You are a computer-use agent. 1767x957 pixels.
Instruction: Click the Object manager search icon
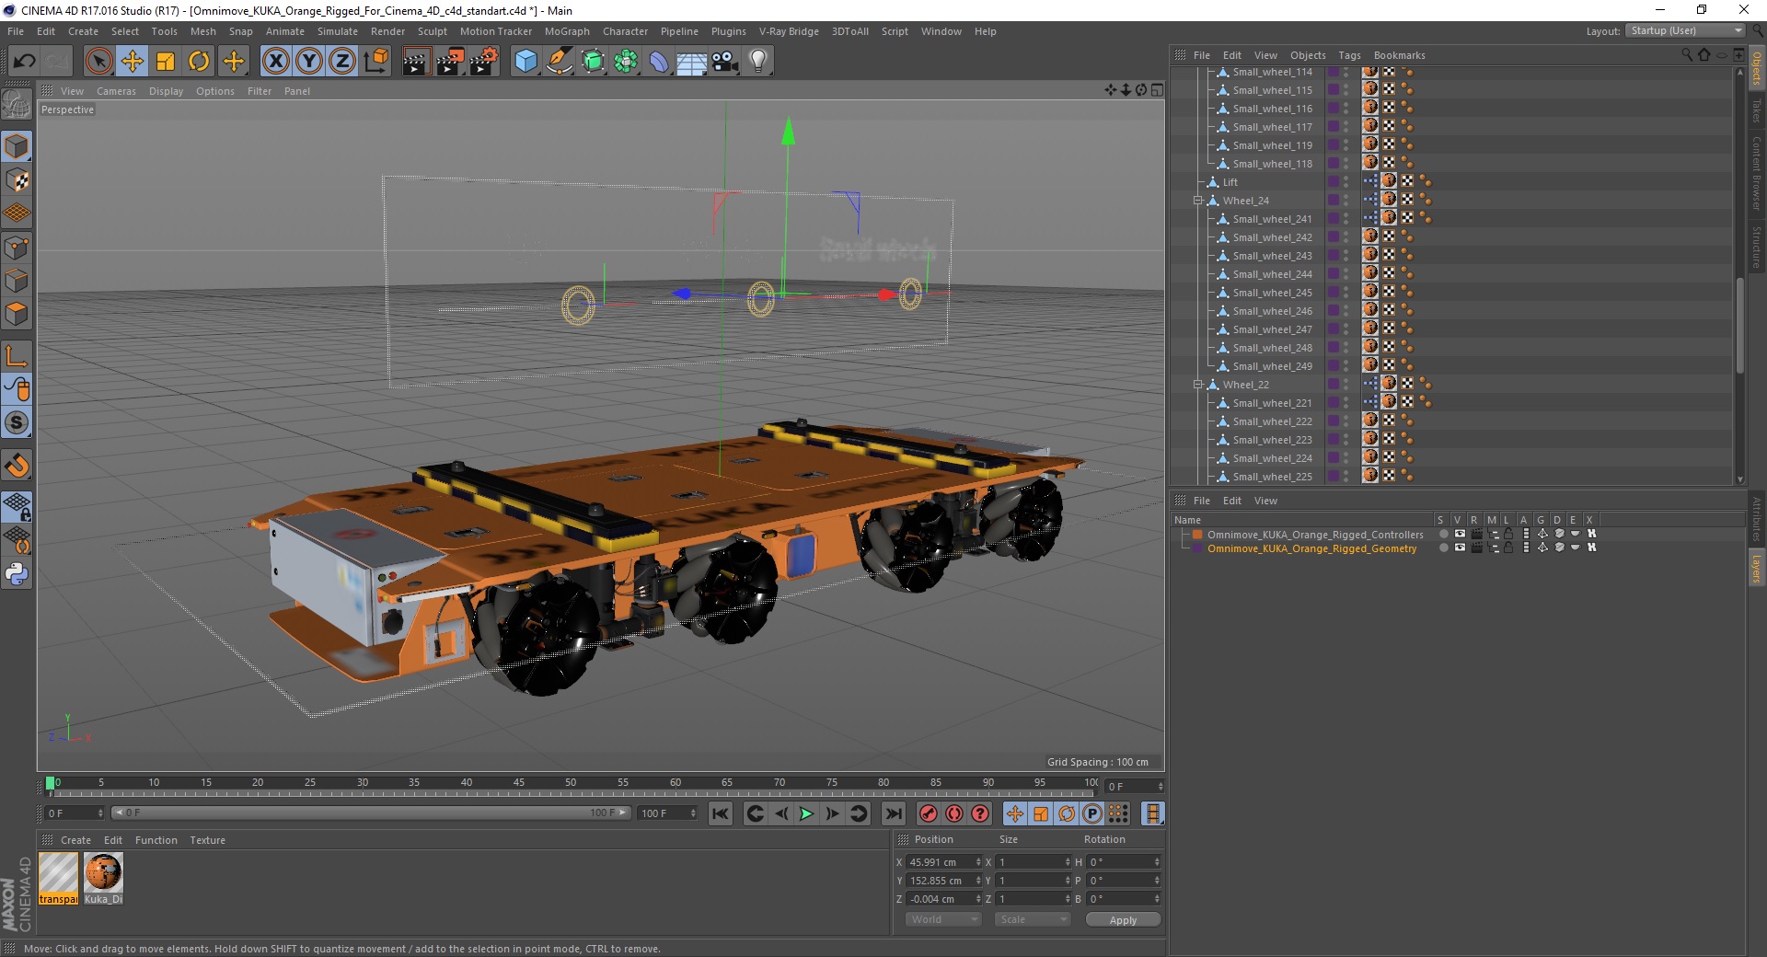click(x=1686, y=55)
